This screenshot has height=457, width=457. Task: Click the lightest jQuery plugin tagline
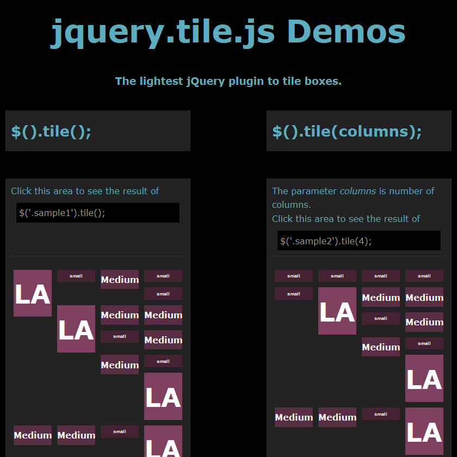[228, 81]
